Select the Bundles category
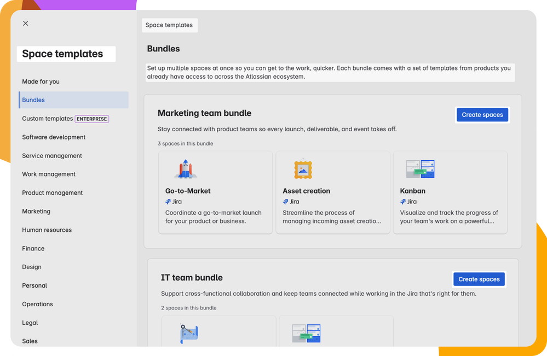 [x=73, y=100]
